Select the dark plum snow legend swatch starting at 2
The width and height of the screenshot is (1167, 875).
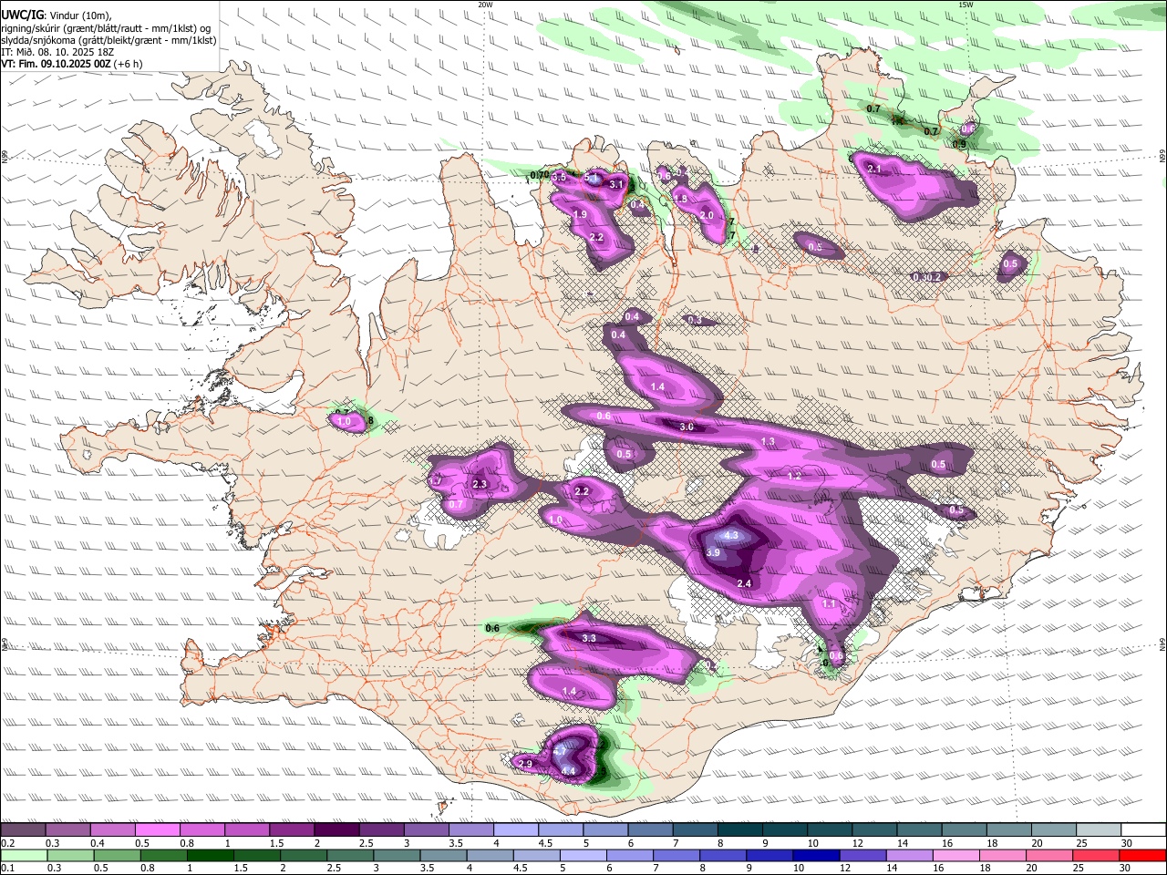(336, 830)
